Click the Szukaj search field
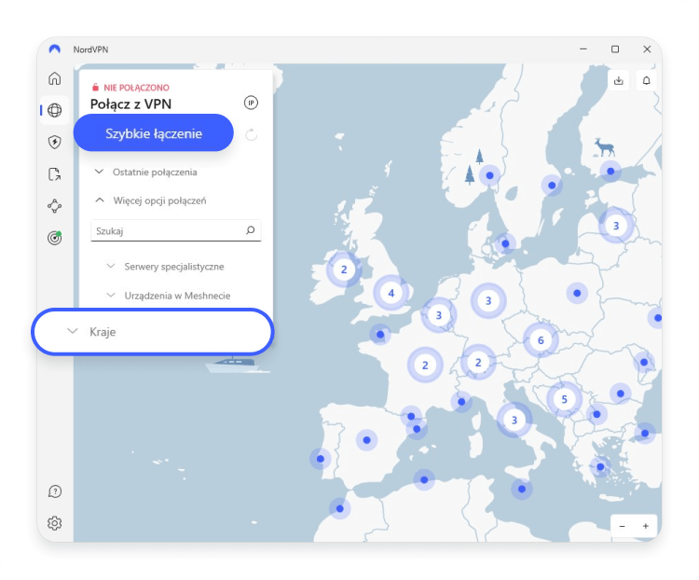The width and height of the screenshot is (699, 580). tap(175, 230)
